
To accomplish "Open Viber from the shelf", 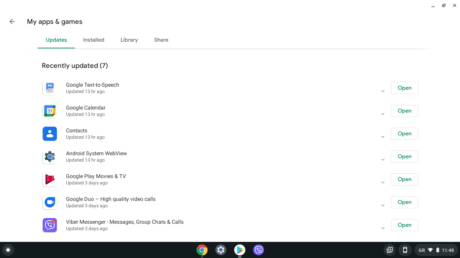I will click(x=259, y=250).
